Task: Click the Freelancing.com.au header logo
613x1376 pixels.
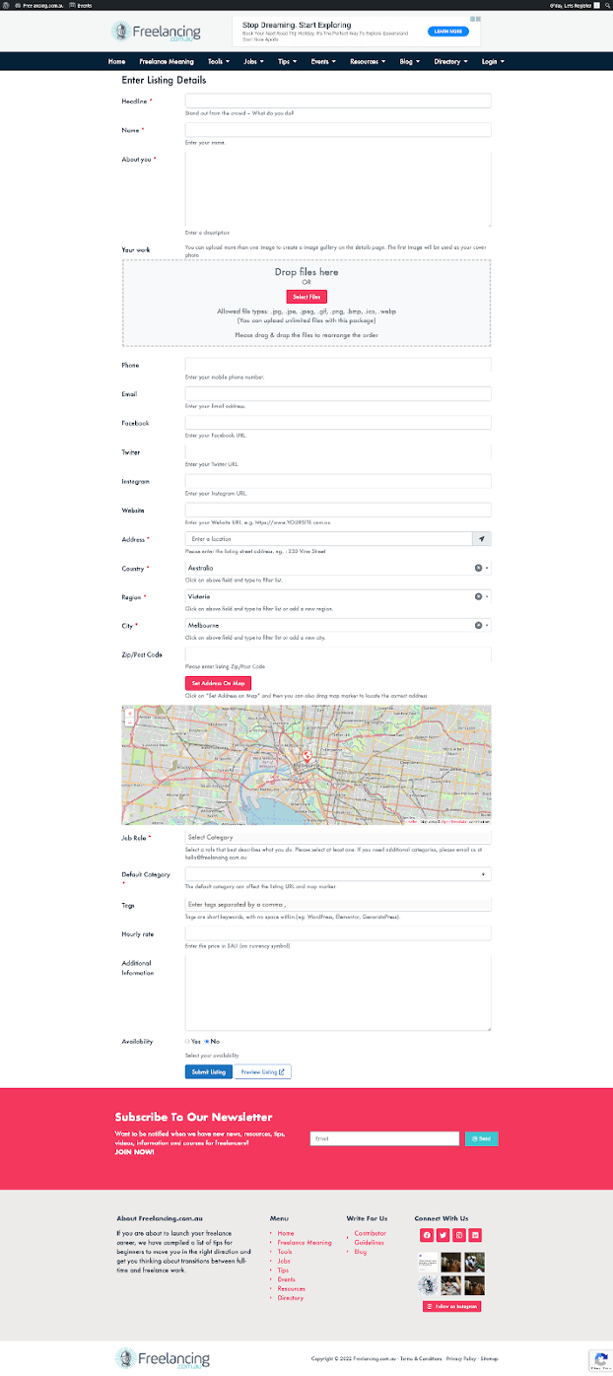Action: coord(157,33)
